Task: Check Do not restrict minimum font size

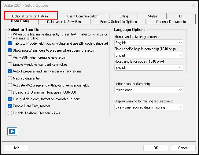Action: (10, 92)
